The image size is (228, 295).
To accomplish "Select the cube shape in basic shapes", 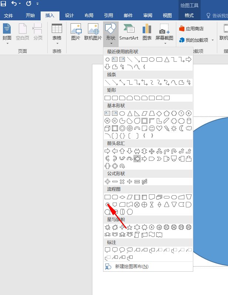I will [x=108, y=128].
